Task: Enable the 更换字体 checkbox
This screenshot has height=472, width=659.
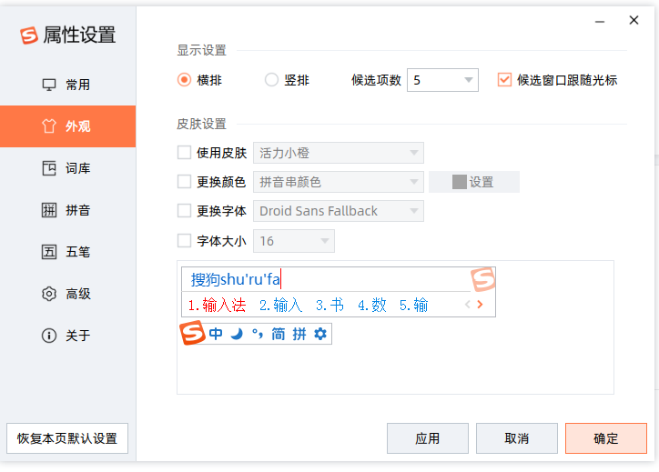Action: click(x=184, y=210)
